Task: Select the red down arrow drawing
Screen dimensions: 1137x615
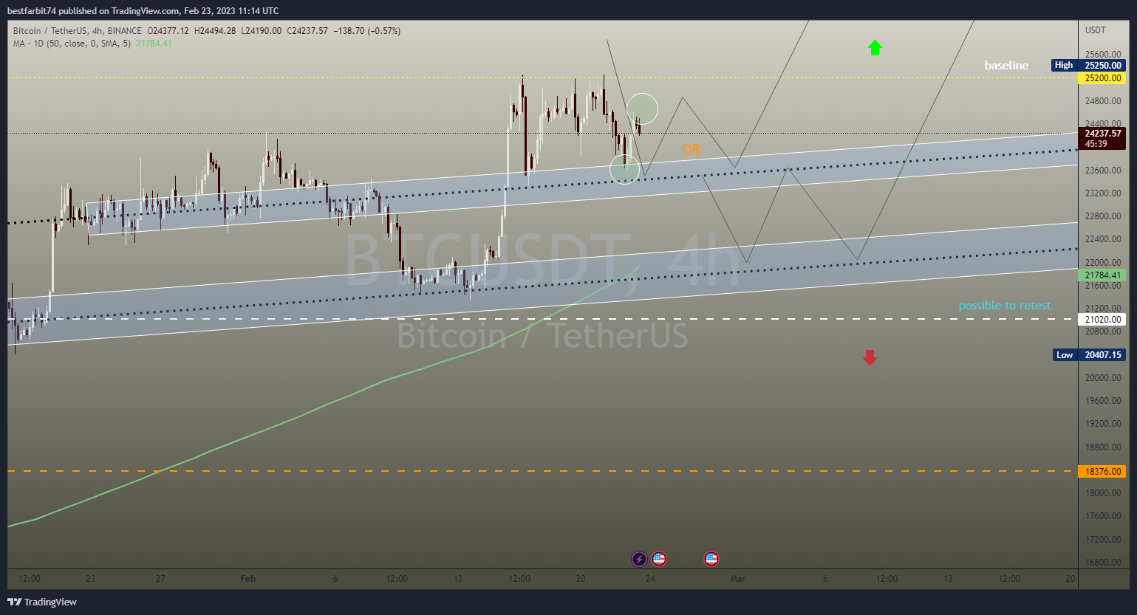Action: pos(870,357)
